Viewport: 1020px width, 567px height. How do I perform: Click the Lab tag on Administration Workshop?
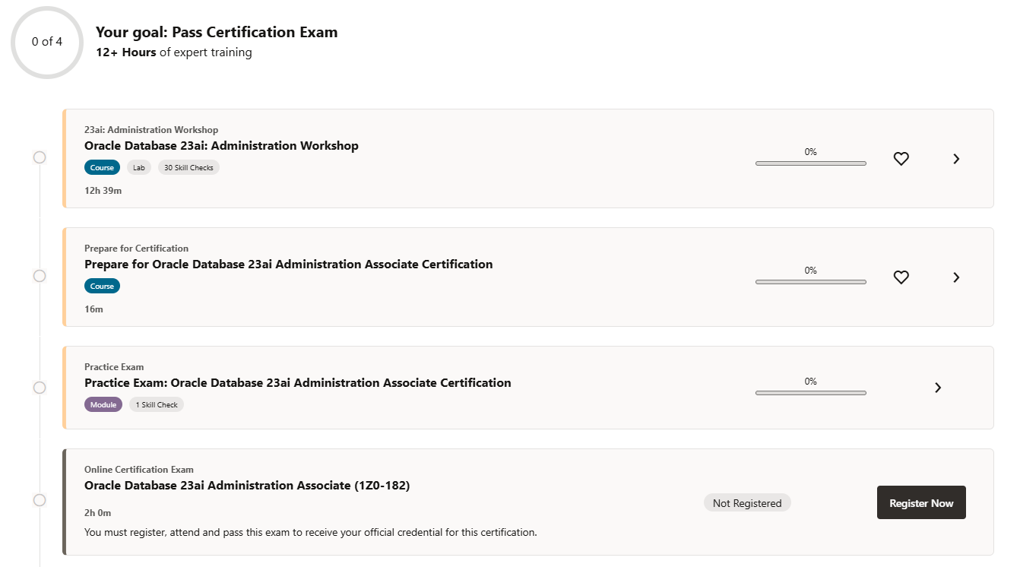click(x=139, y=167)
